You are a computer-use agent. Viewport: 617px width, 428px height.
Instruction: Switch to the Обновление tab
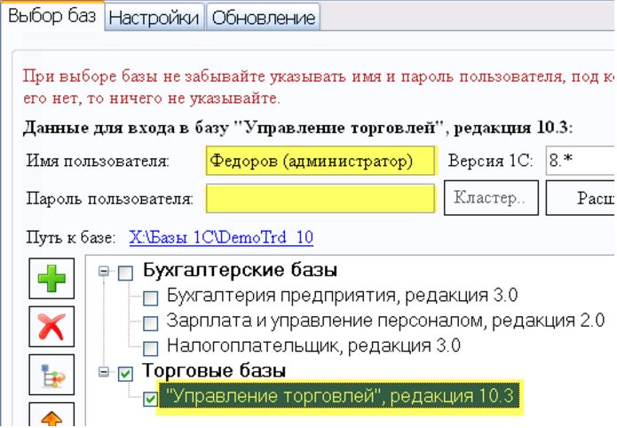pos(264,18)
